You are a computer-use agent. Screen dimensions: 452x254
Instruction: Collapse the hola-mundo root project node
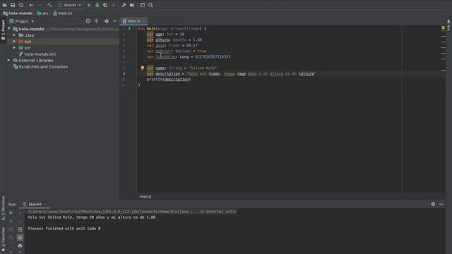(9, 29)
